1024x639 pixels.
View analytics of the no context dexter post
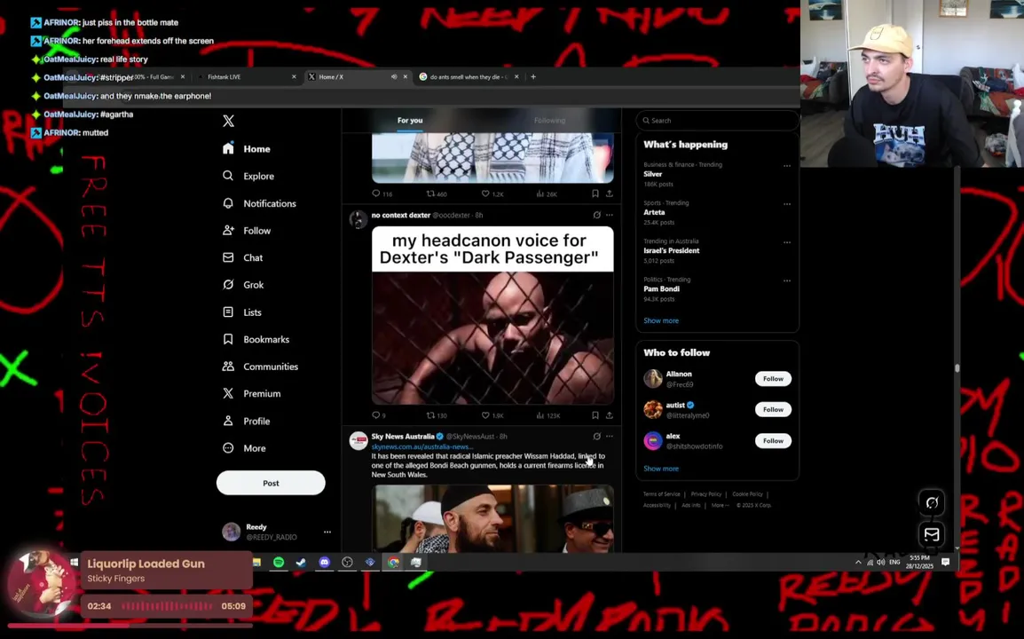pyautogui.click(x=547, y=415)
